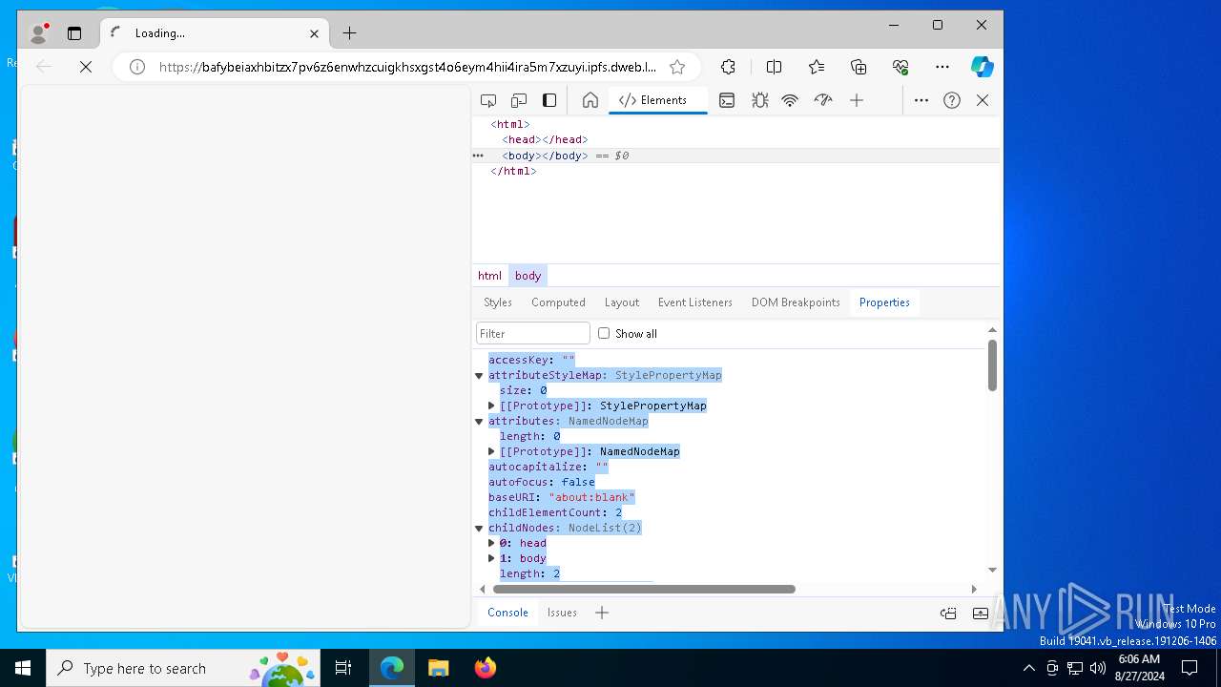Image resolution: width=1221 pixels, height=687 pixels.
Task: Open the Sources bug icon tool
Action: point(759,100)
